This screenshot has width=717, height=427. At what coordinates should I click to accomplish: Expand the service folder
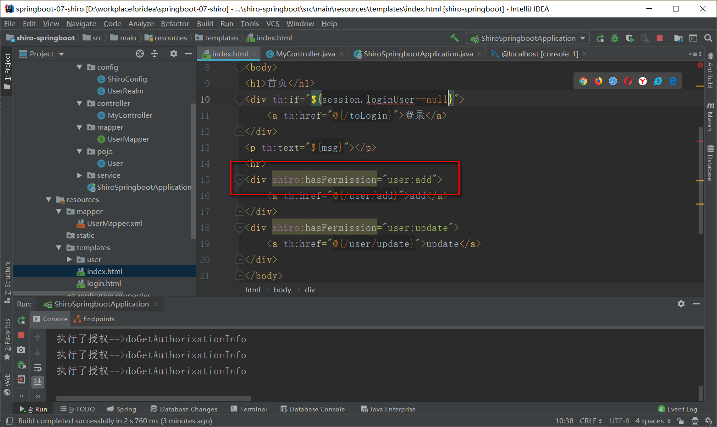(79, 175)
